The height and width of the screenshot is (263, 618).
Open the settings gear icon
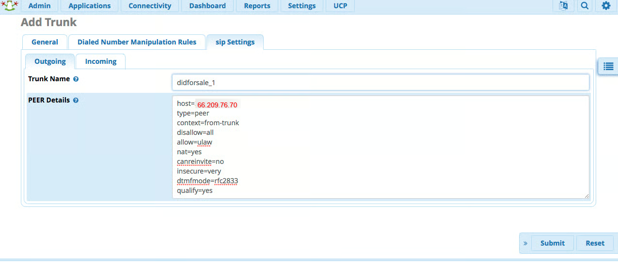coord(606,6)
